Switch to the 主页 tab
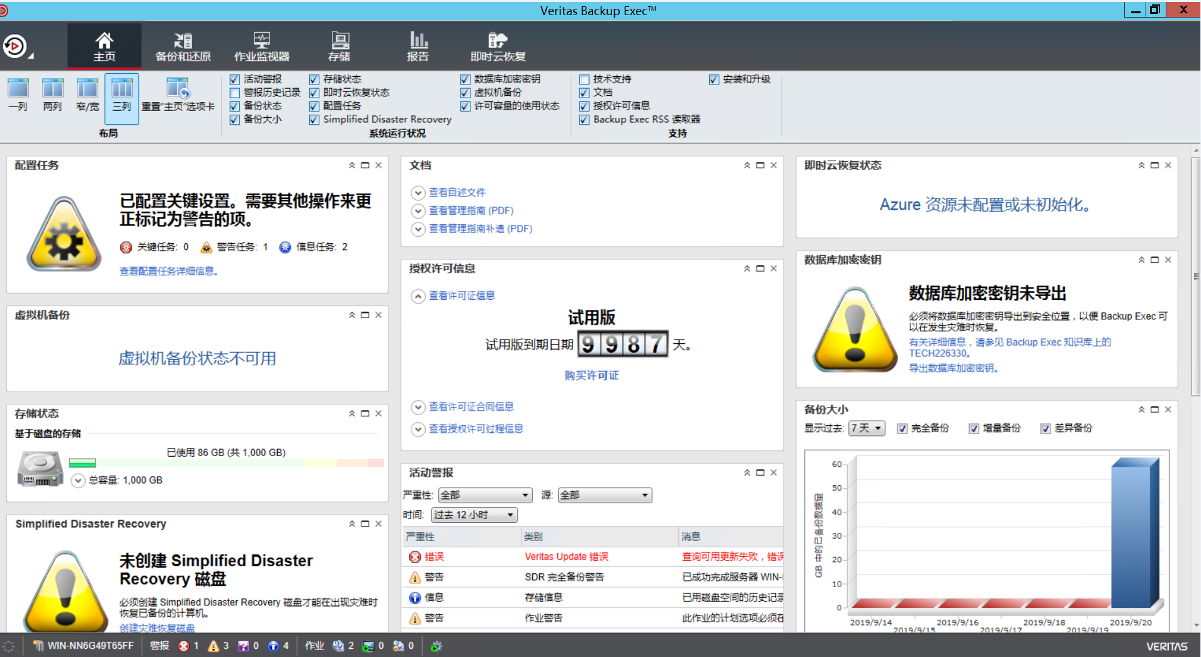Image resolution: width=1201 pixels, height=657 pixels. [x=105, y=47]
